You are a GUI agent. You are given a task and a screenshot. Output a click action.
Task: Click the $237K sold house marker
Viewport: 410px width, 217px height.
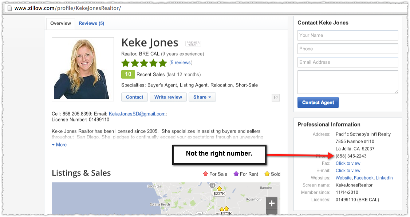click(219, 192)
